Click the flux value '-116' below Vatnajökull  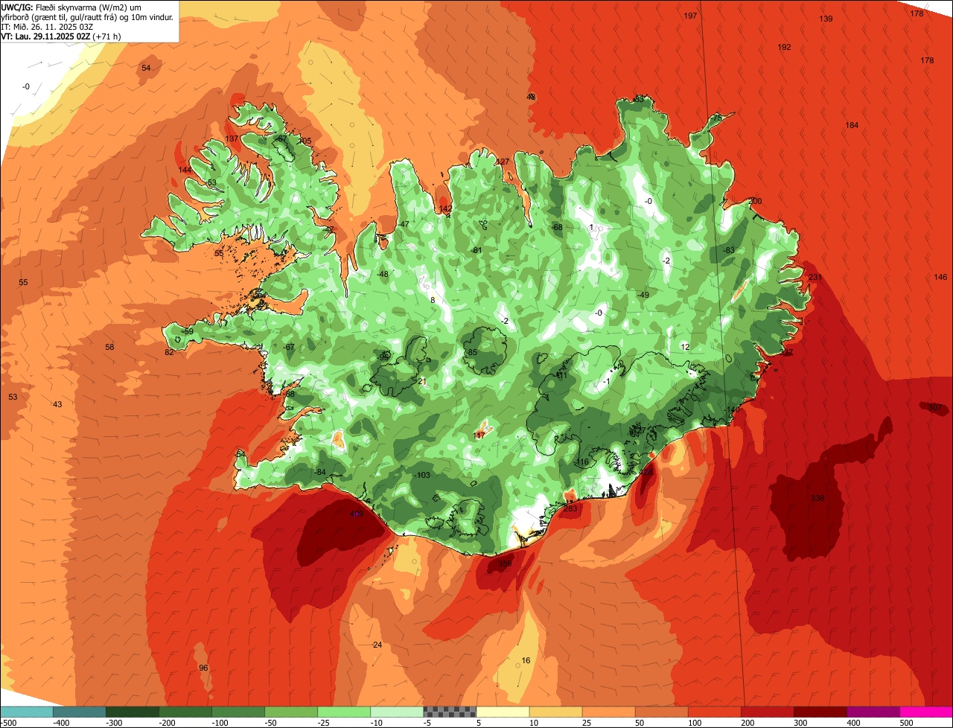point(581,463)
